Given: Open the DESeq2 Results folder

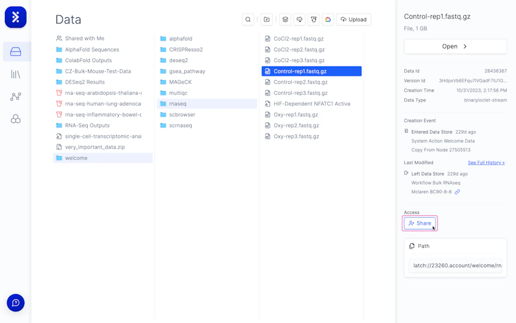Looking at the screenshot, I should [x=103, y=82].
